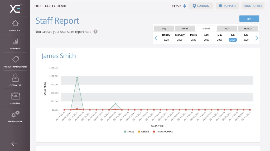Toggle SALES series in chart legend
This screenshot has width=270, height=151.
129,132
